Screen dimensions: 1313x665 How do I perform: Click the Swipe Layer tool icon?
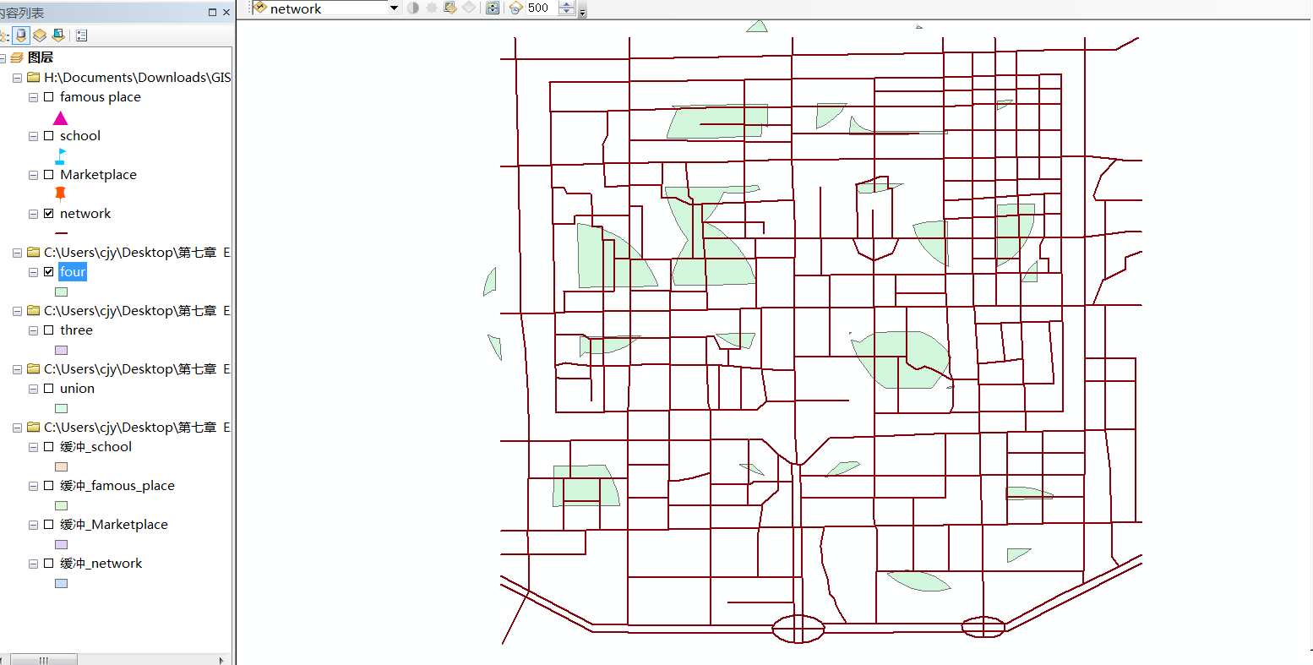(493, 8)
